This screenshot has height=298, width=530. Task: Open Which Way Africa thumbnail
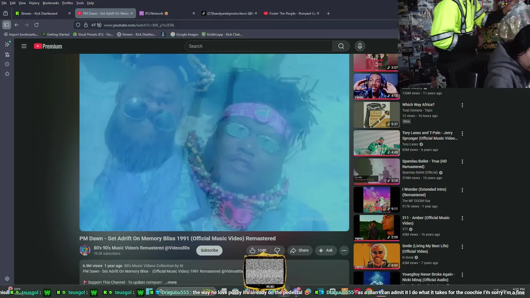(x=377, y=115)
